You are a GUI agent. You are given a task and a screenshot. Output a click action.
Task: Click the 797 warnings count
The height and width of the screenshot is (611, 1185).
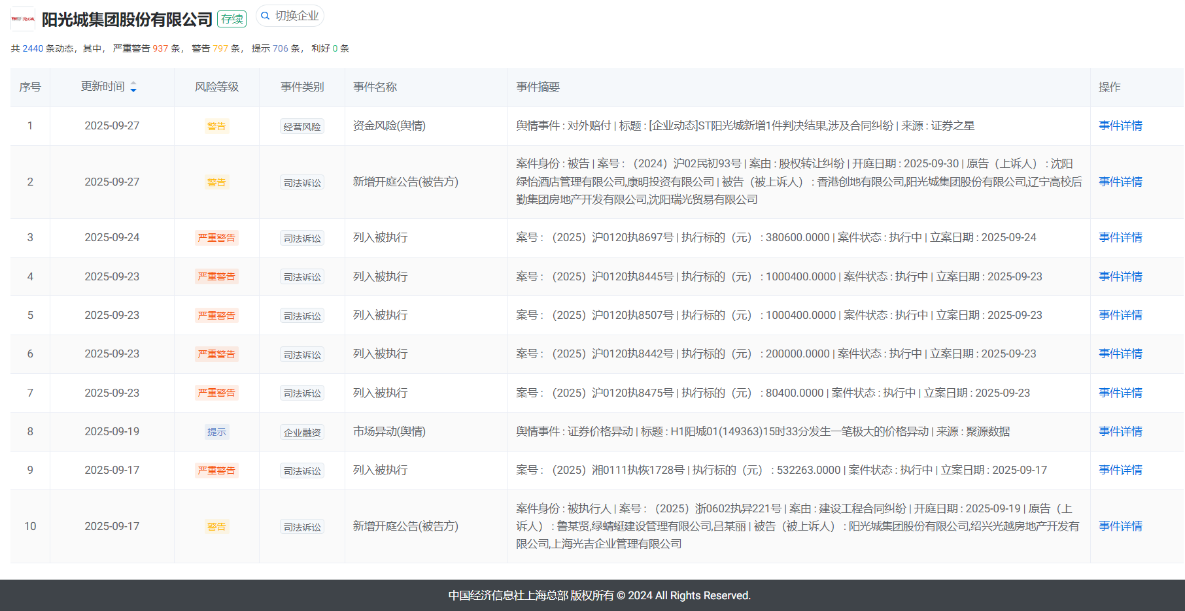[x=220, y=48]
